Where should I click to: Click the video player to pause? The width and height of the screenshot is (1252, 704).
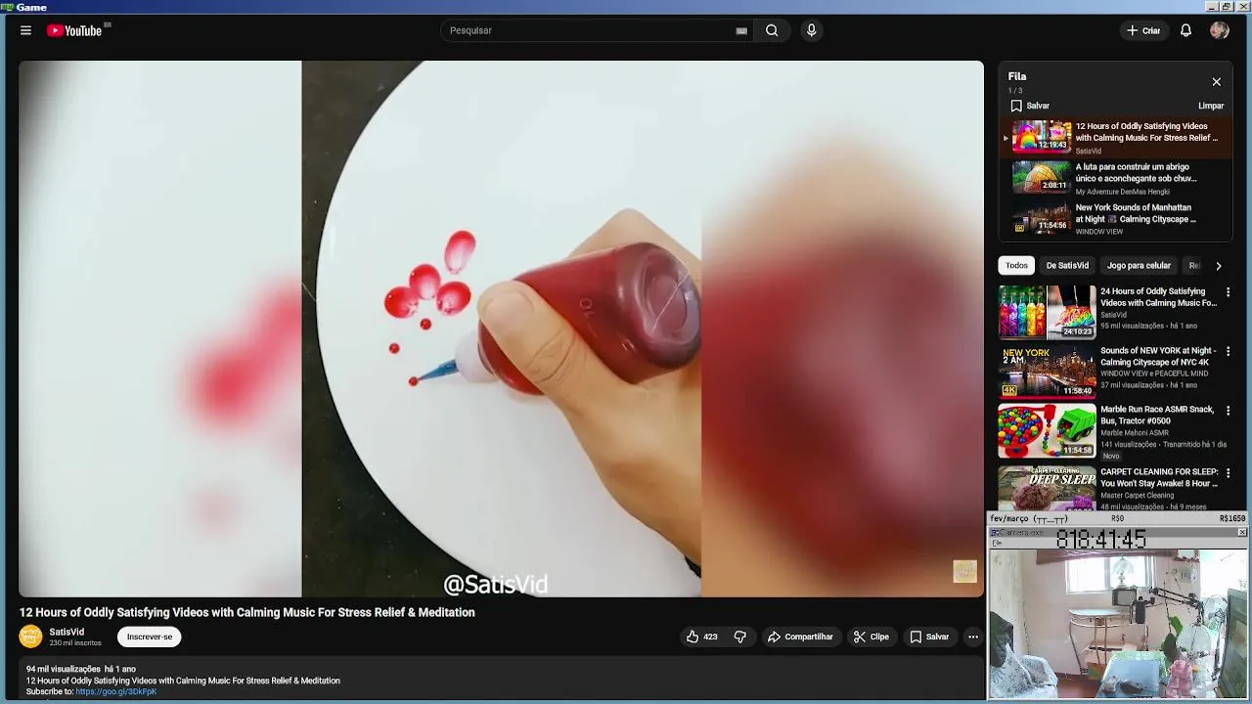(501, 329)
